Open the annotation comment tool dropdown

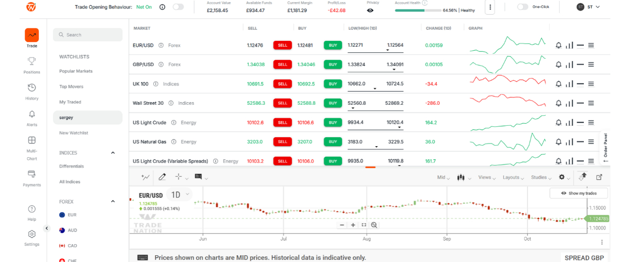click(201, 177)
